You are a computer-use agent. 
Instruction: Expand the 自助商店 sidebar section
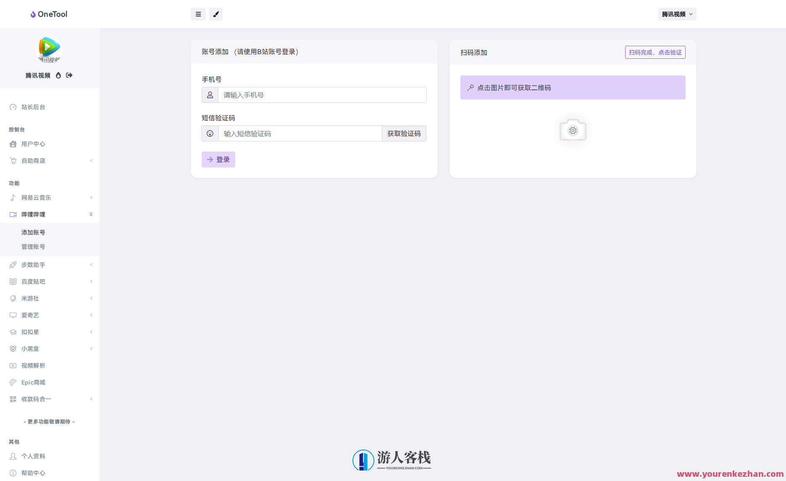pos(91,160)
